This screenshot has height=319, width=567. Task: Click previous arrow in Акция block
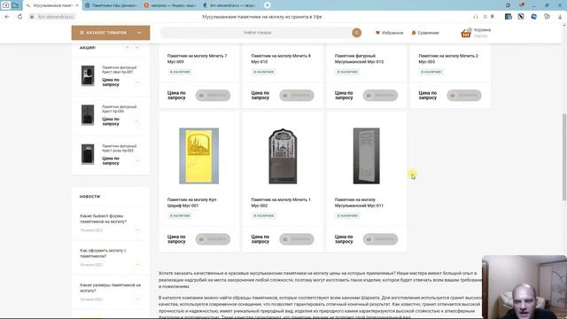pos(128,47)
